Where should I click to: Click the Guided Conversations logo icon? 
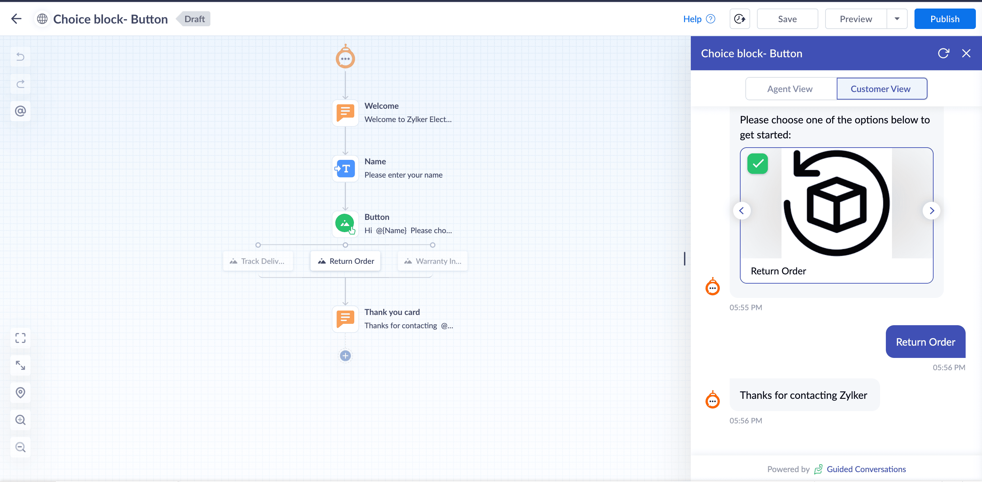[x=818, y=469]
